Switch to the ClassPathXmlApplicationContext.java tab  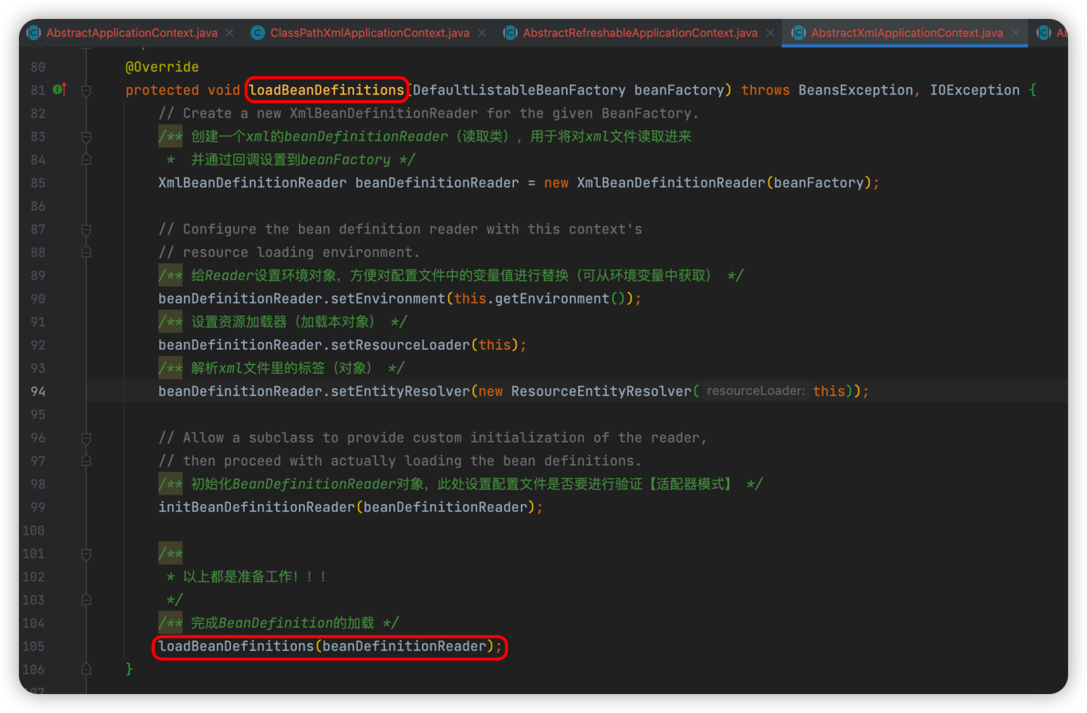point(370,32)
